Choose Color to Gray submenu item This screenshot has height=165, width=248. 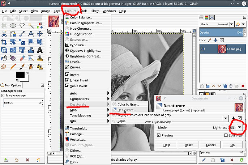130,104
